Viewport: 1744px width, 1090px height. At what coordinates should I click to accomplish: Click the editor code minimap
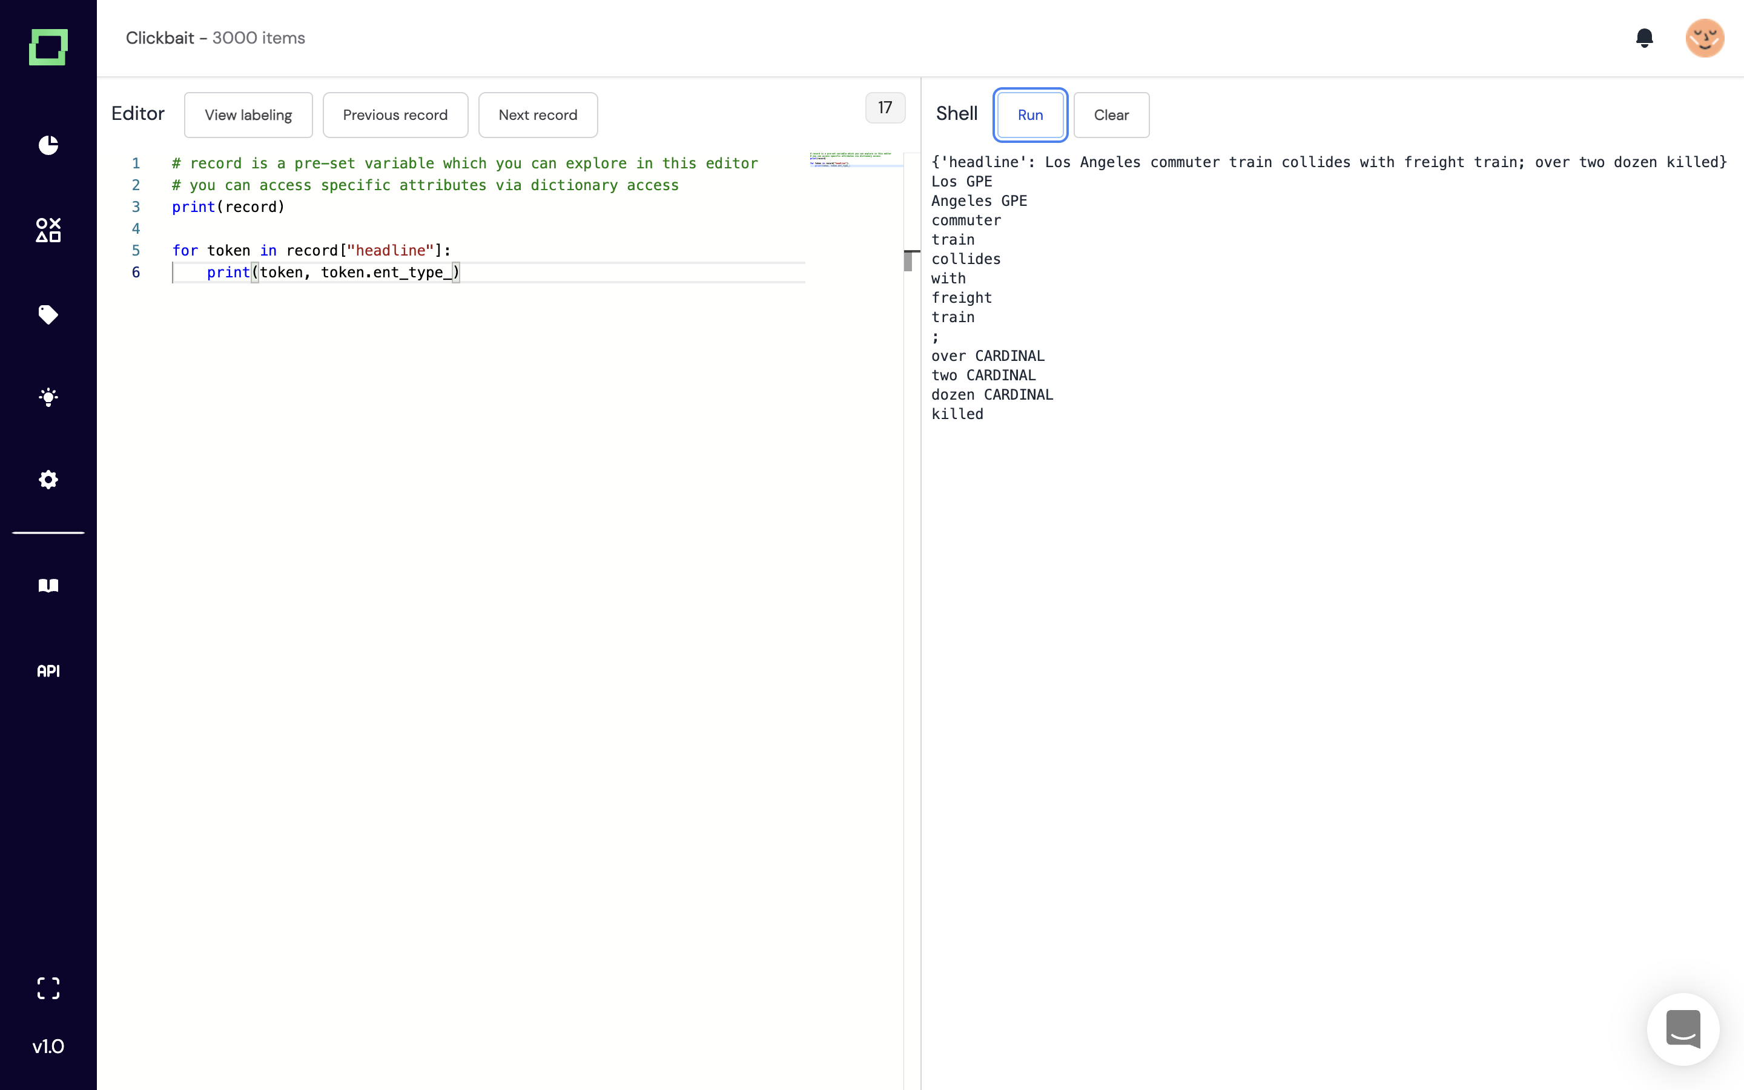click(854, 159)
